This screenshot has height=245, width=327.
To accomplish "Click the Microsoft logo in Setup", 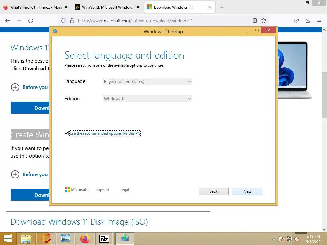I will (x=76, y=189).
